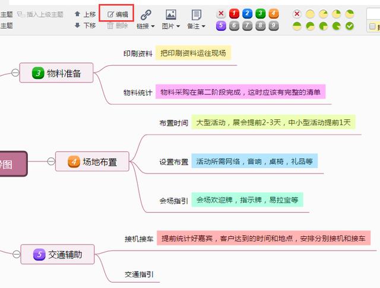This screenshot has height=288, width=380.
Task: Click the 上移 (Move up) button
Action: point(84,14)
